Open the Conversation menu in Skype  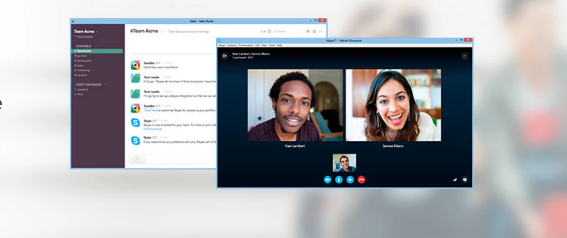coord(246,45)
